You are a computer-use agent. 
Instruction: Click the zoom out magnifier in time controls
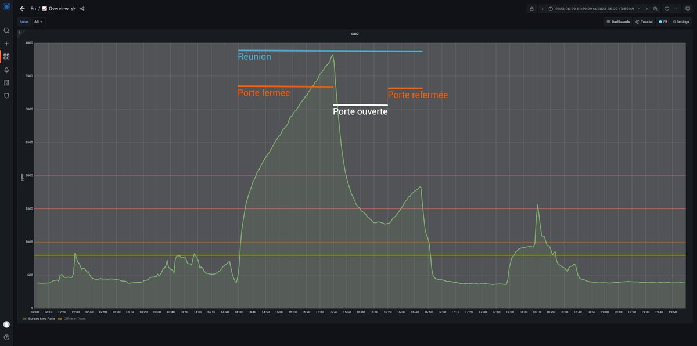655,9
